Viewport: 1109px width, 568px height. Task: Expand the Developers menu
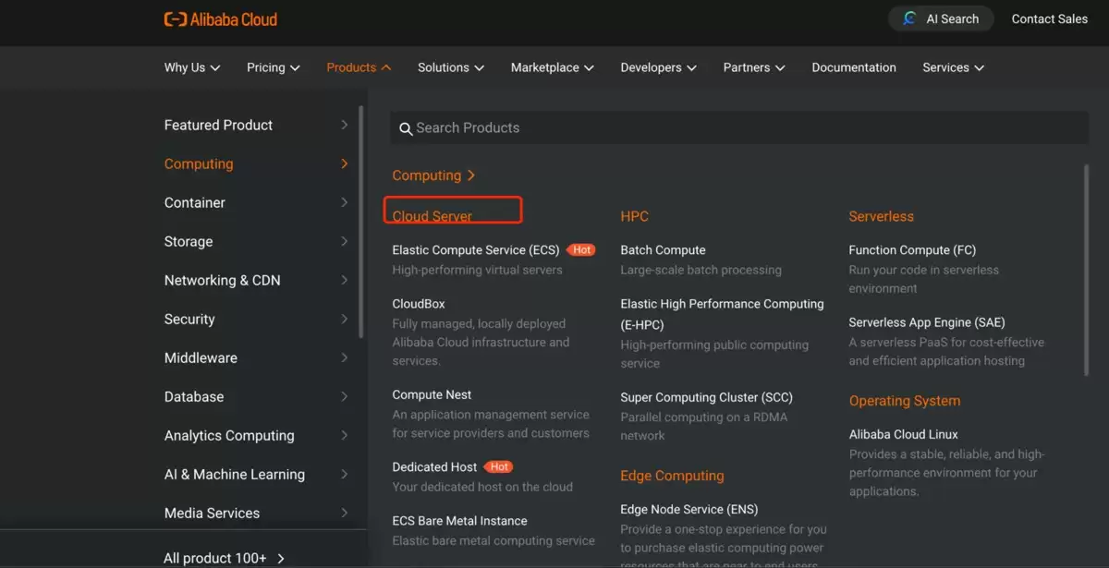[658, 67]
